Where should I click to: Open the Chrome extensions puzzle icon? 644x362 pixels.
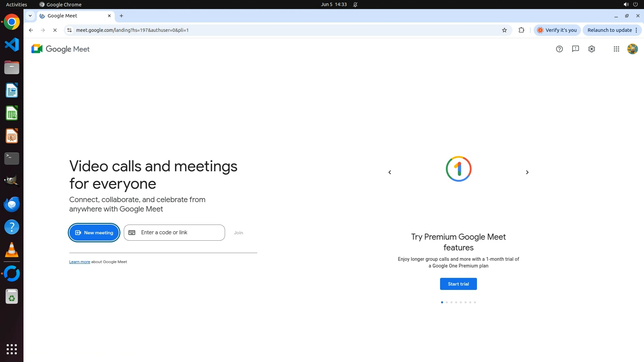pos(521,30)
